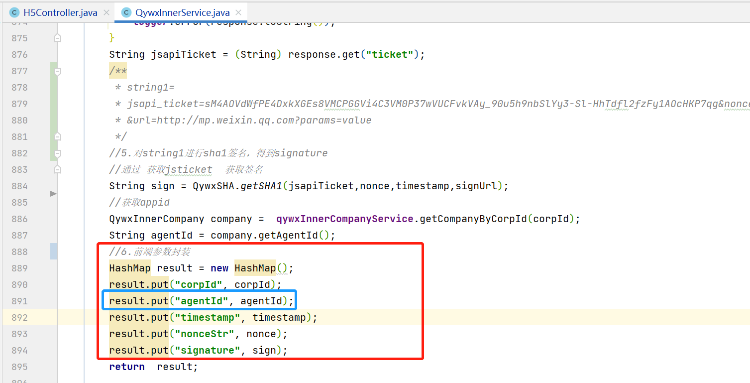Toggle the fold marker at line 883
This screenshot has height=383, width=750.
click(57, 169)
